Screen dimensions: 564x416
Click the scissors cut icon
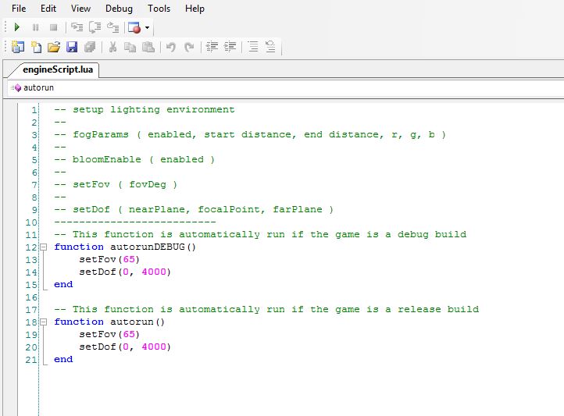[x=112, y=48]
